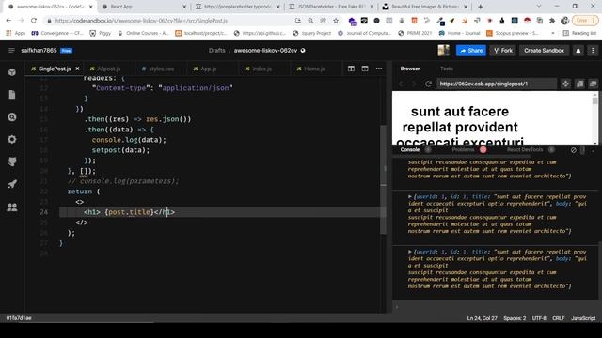Toggle preview window layout icon
The image size is (602, 338).
tap(365, 69)
